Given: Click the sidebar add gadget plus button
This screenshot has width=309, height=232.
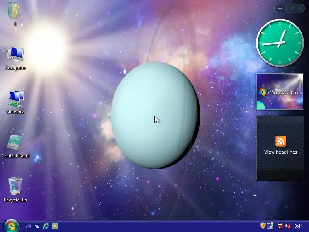Looking at the screenshot, I should pos(280,8).
